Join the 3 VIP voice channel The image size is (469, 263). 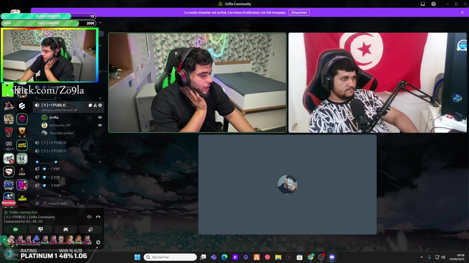tap(68, 186)
